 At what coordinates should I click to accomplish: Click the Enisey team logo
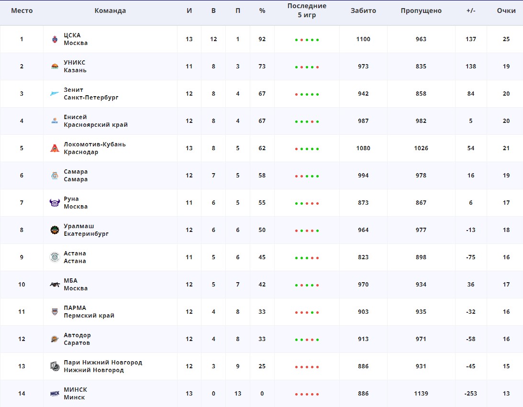(55, 121)
